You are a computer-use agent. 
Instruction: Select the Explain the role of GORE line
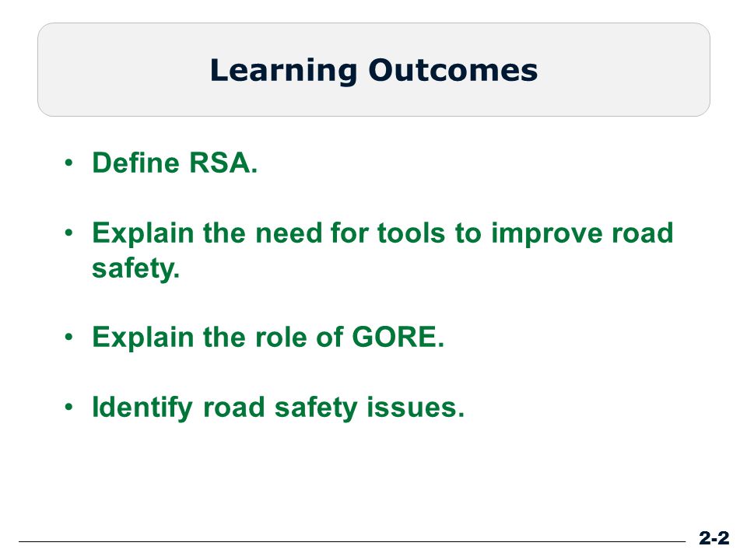point(268,337)
